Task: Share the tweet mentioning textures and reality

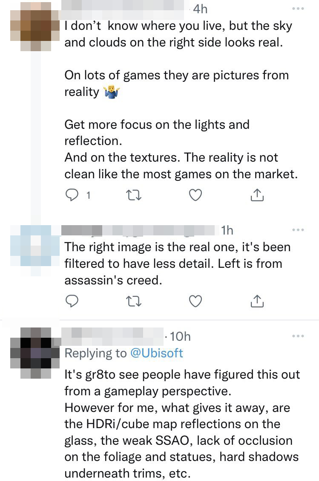Action: (x=257, y=195)
